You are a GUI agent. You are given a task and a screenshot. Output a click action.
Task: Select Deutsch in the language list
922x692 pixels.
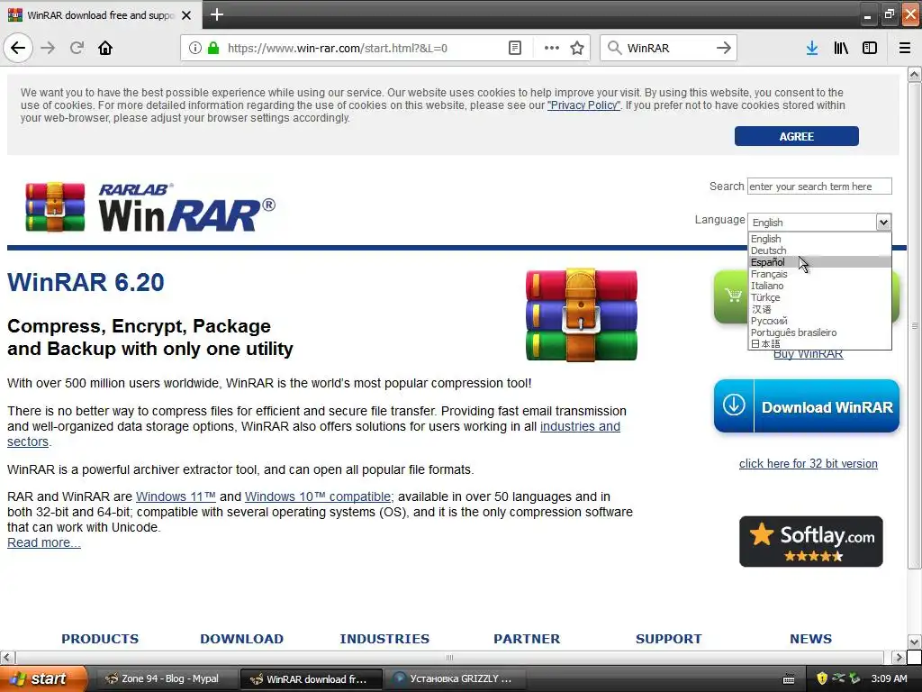[x=820, y=250]
